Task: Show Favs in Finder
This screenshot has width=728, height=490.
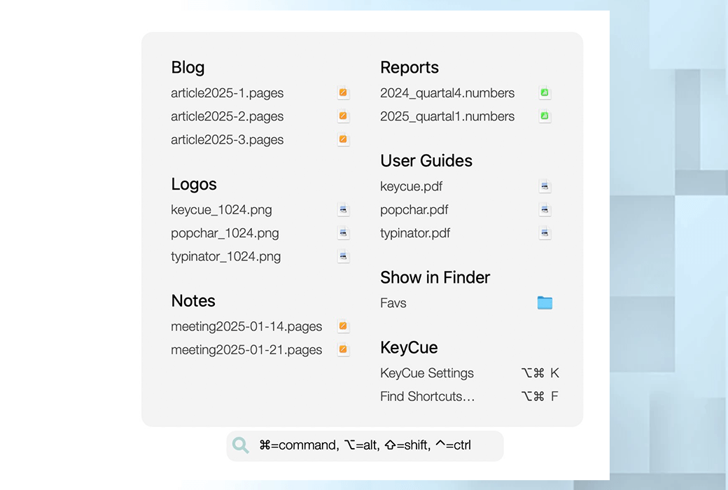Action: 393,303
